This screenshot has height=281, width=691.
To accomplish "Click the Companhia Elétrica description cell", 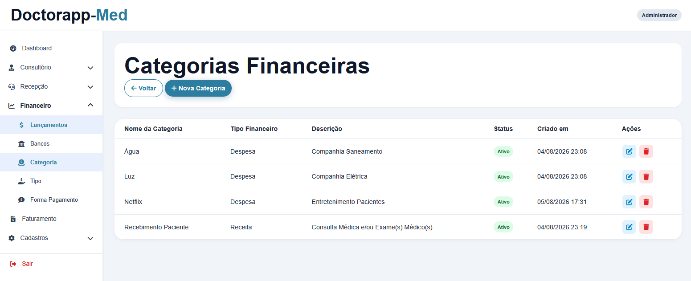I will click(x=339, y=176).
